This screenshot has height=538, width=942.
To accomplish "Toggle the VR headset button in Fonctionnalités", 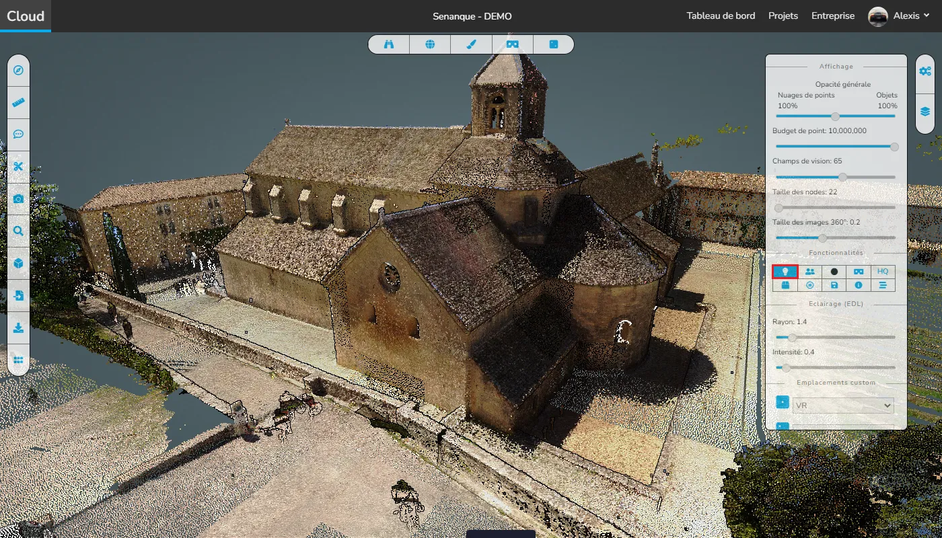I will click(859, 272).
